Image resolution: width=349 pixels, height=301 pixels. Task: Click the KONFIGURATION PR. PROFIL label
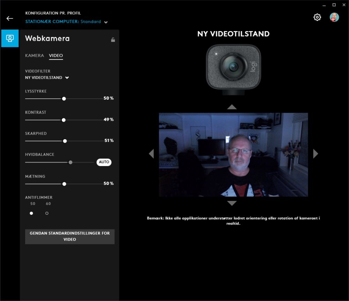(53, 13)
